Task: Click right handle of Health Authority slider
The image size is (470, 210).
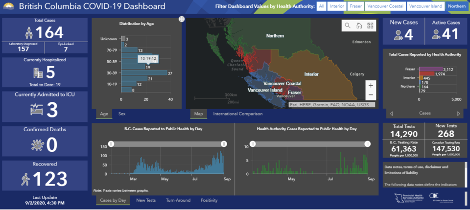Action: pyautogui.click(x=368, y=144)
